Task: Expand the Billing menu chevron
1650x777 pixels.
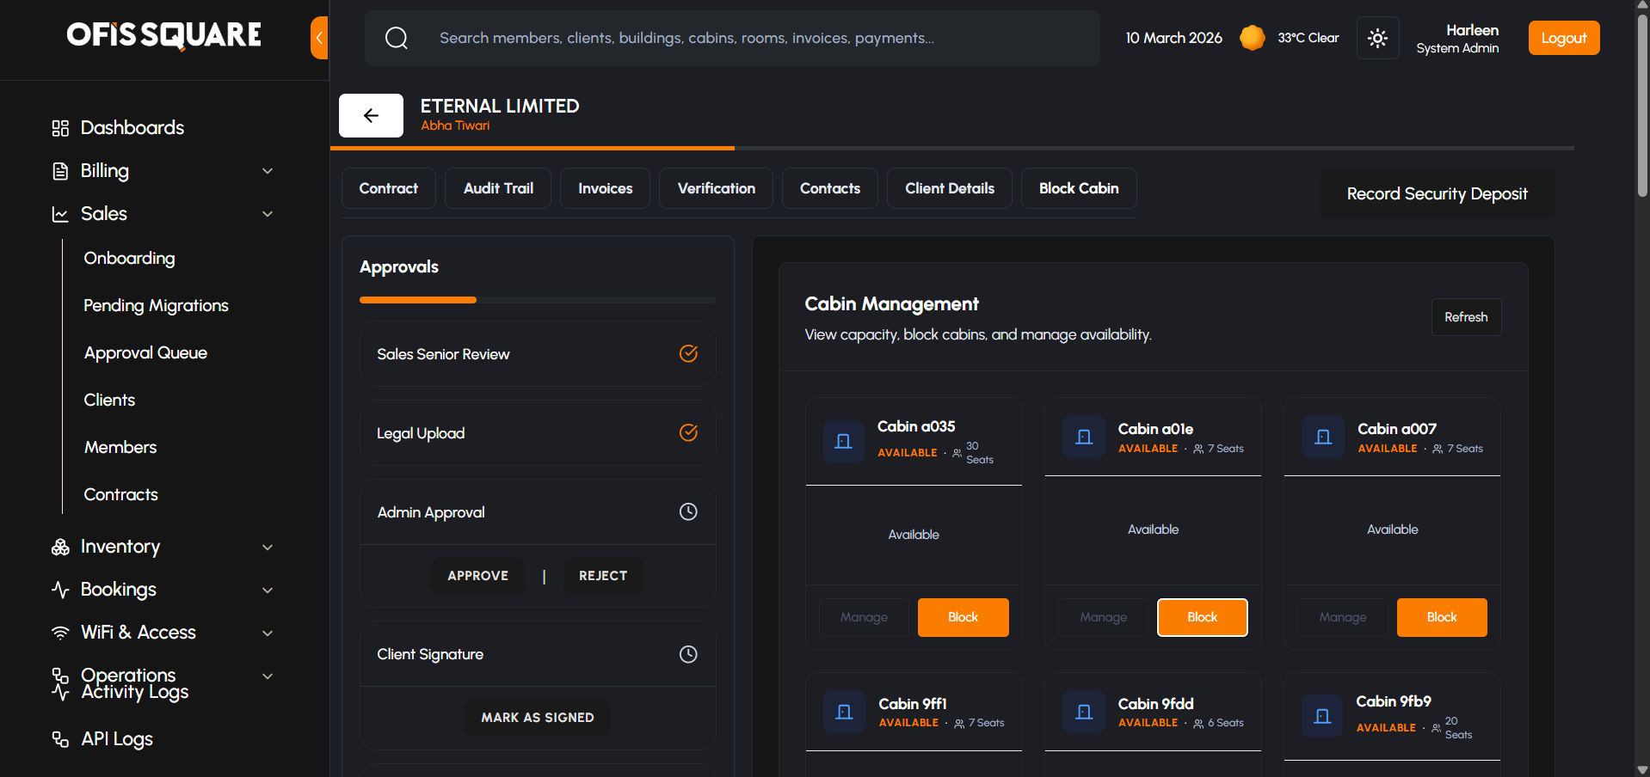Action: coord(268,171)
